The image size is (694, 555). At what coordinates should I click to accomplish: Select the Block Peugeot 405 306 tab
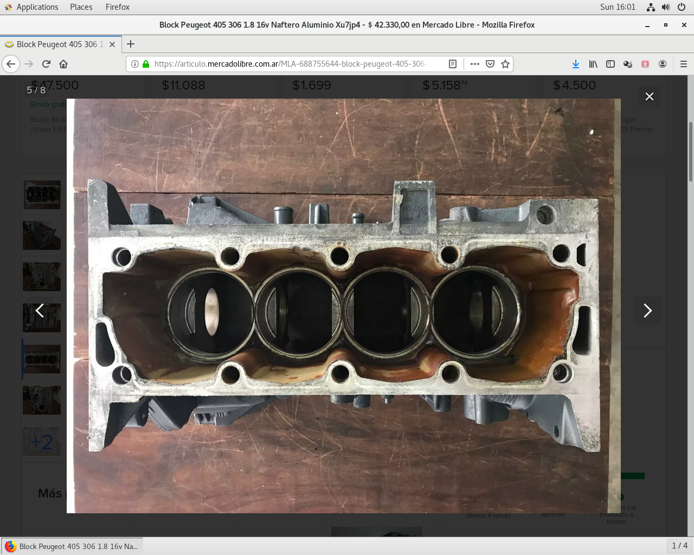pos(61,44)
